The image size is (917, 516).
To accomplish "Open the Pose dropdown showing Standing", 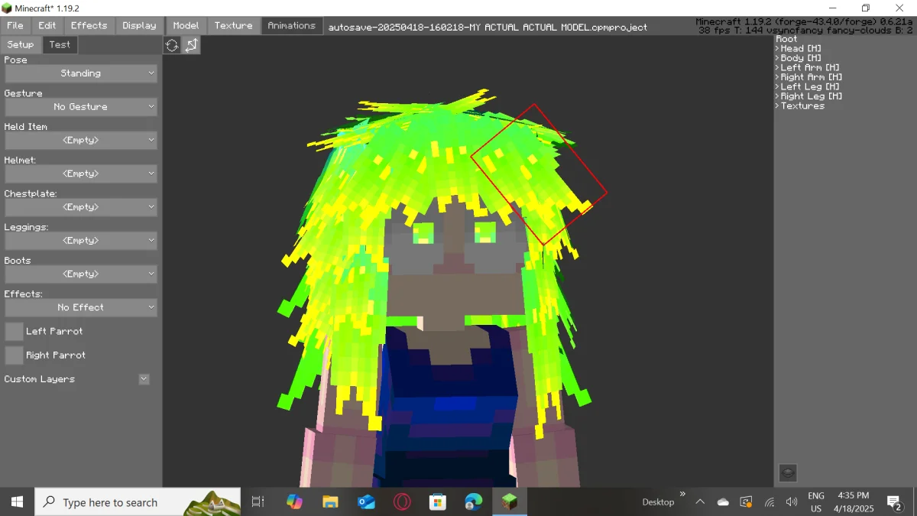I will (x=81, y=73).
